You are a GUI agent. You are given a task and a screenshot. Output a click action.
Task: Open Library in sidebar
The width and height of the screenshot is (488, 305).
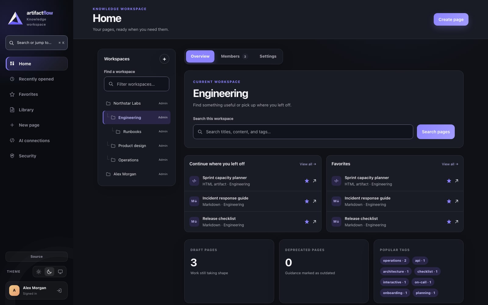click(37, 110)
